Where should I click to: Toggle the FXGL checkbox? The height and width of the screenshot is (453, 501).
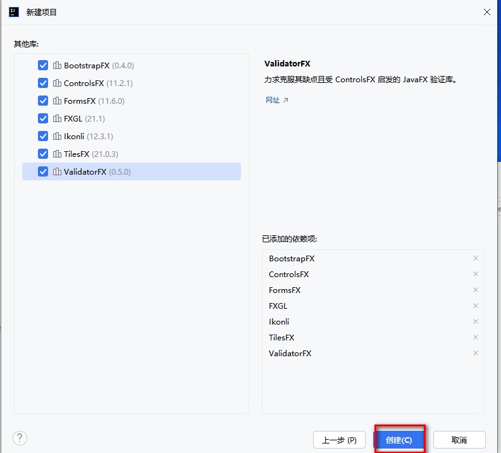click(x=43, y=118)
